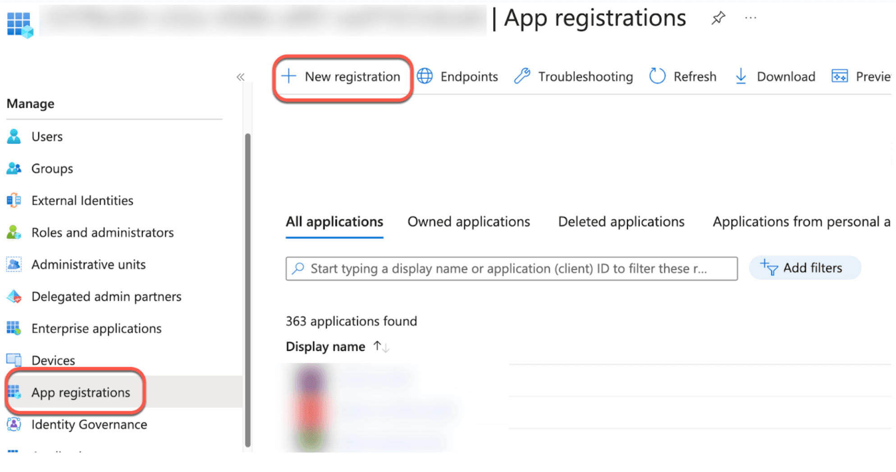Click the Groups icon in sidebar
The height and width of the screenshot is (472, 896).
[14, 168]
